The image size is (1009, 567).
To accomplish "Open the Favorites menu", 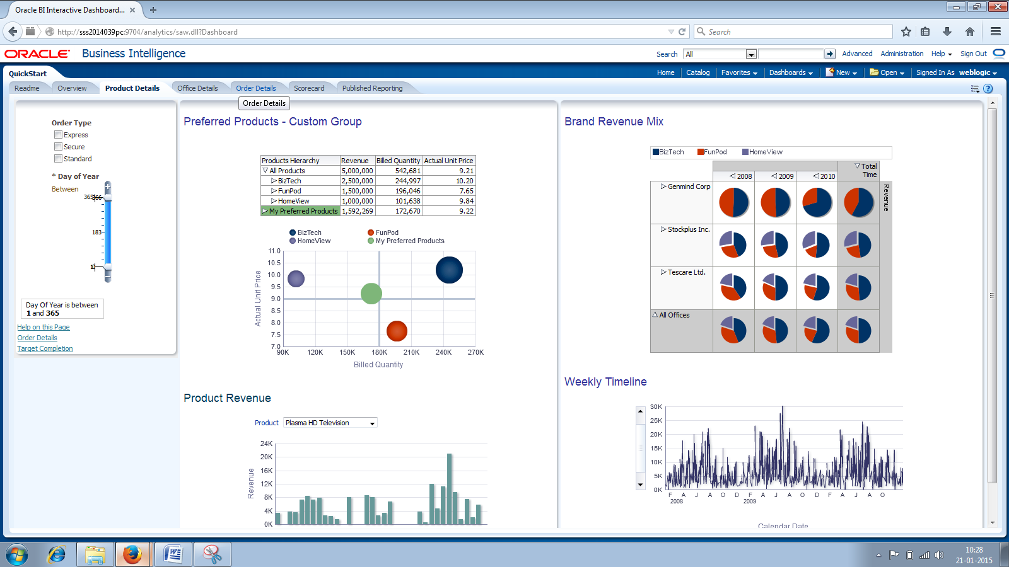I will point(739,72).
